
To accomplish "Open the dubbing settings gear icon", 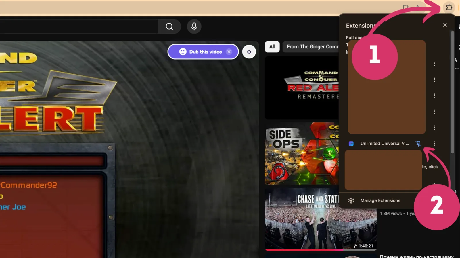I will [249, 52].
